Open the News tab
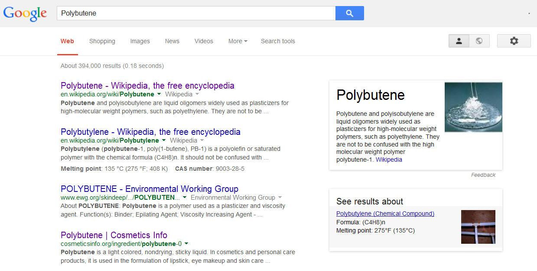Screen dimensions: 537x271 point(172,41)
